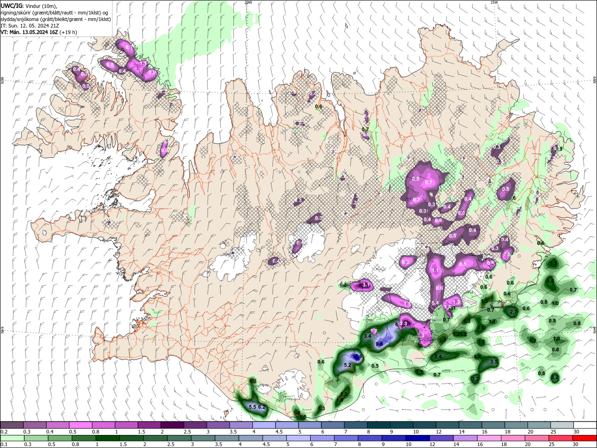This screenshot has height=448, width=597.
Task: Click the lavender 4–4.5 swatch in snow scale
Action: (264, 425)
